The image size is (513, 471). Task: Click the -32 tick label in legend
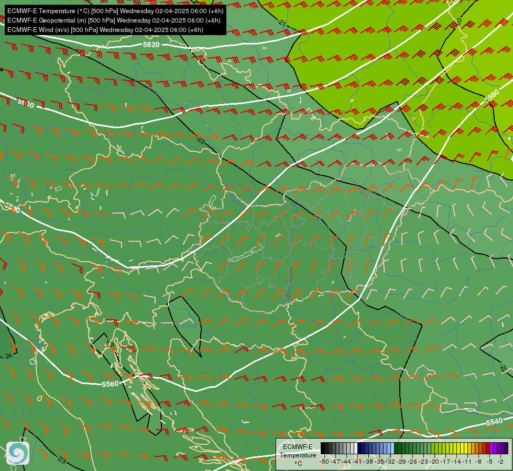pyautogui.click(x=391, y=462)
